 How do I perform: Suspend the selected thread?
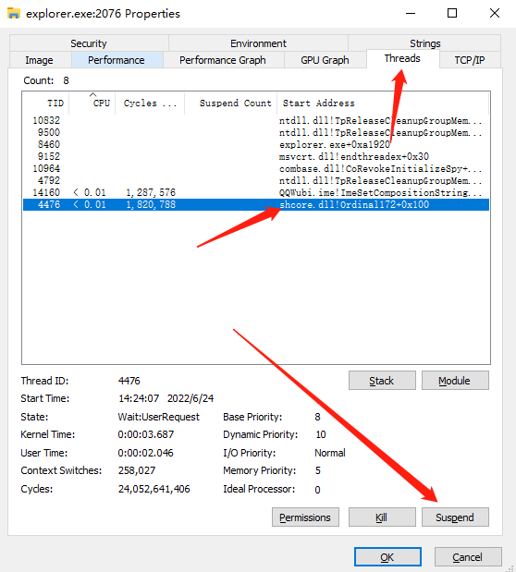pos(455,517)
